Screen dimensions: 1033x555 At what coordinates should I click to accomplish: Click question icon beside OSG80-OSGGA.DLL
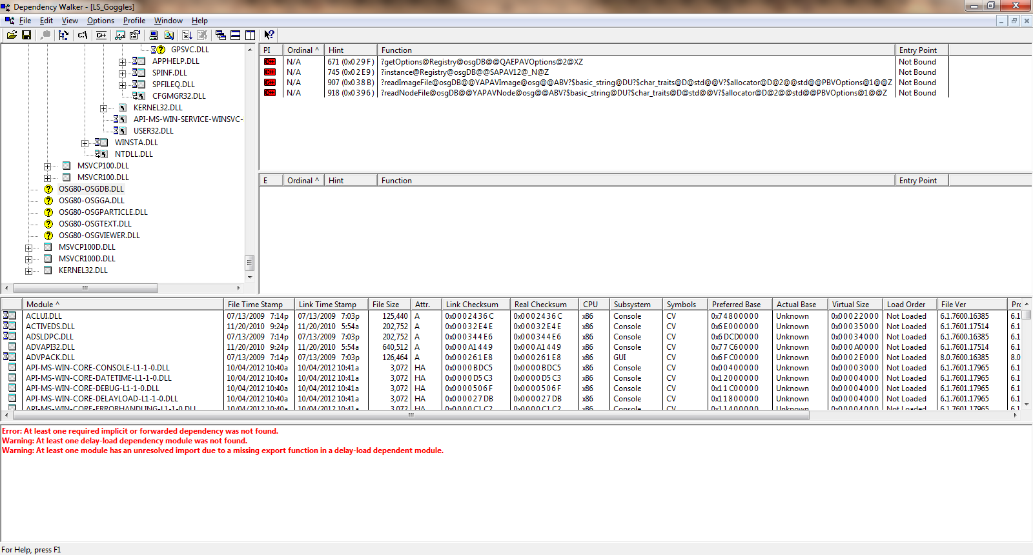click(48, 201)
